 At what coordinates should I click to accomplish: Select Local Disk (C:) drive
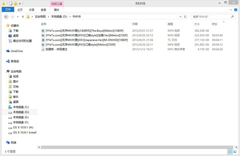click(21, 107)
